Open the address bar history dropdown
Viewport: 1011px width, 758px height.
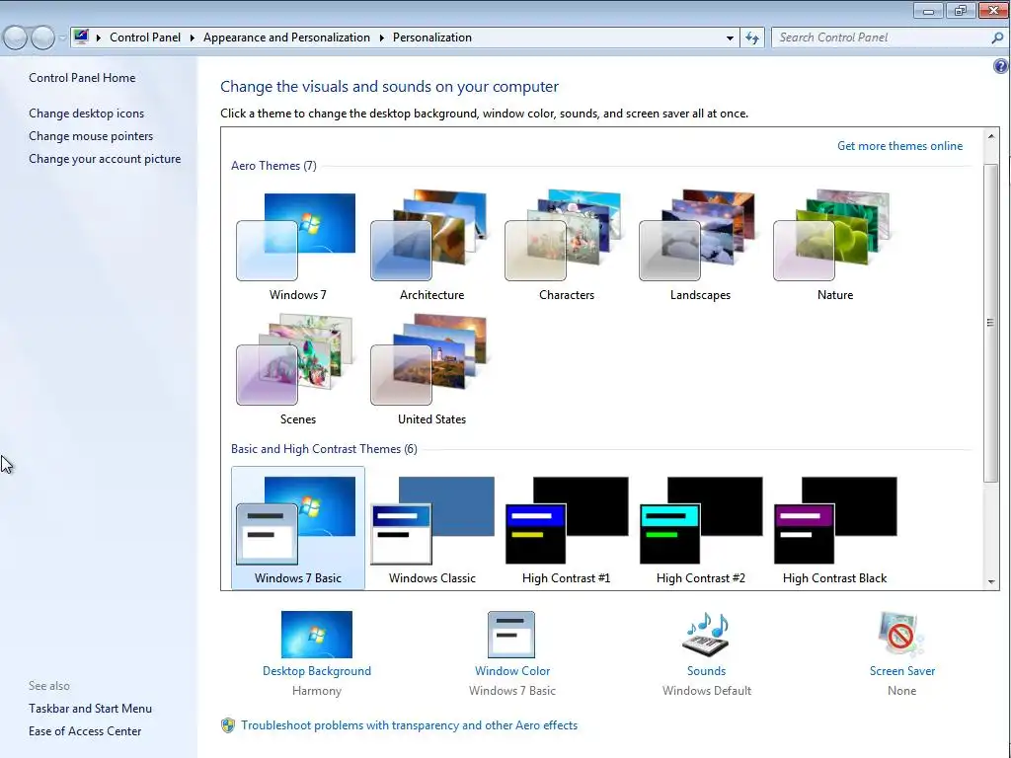pos(730,38)
